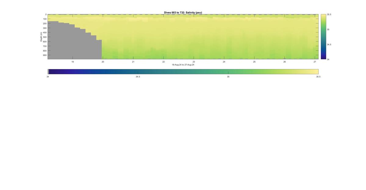Viewport: 366px width, 190px height.
Task: Click the '35' label on the vertical colorbar
Action: click(x=328, y=29)
